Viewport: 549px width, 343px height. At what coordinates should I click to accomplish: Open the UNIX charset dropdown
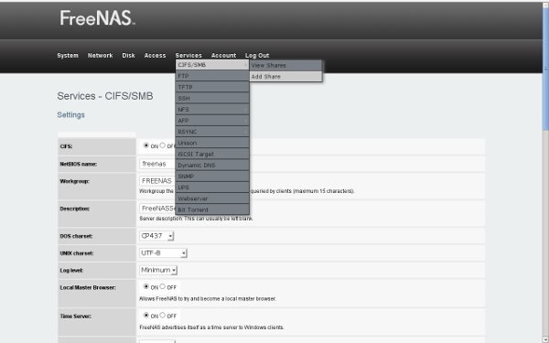tap(163, 253)
